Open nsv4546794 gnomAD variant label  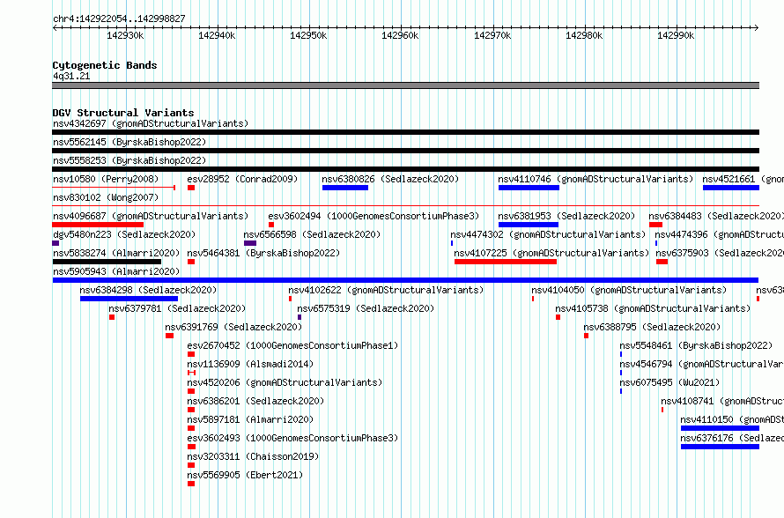[x=701, y=364]
